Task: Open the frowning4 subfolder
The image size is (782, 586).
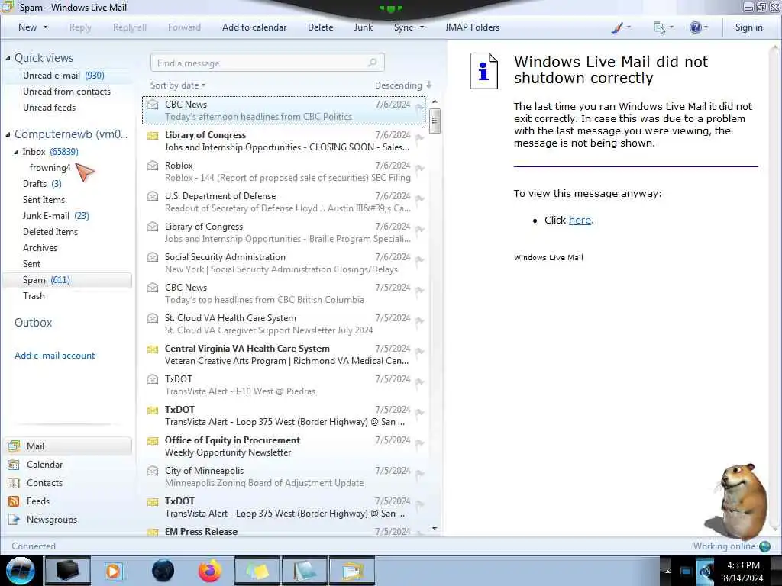Action: point(50,168)
